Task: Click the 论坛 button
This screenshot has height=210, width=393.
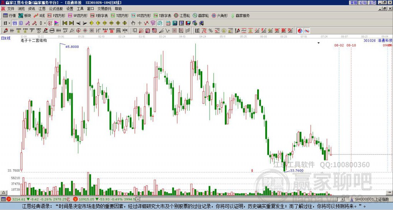Action: point(363,3)
